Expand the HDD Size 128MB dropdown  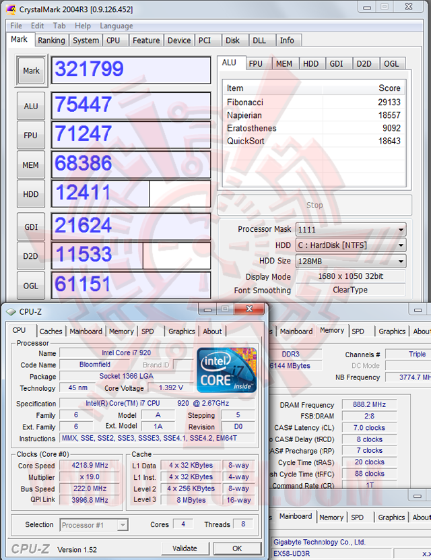pyautogui.click(x=351, y=261)
